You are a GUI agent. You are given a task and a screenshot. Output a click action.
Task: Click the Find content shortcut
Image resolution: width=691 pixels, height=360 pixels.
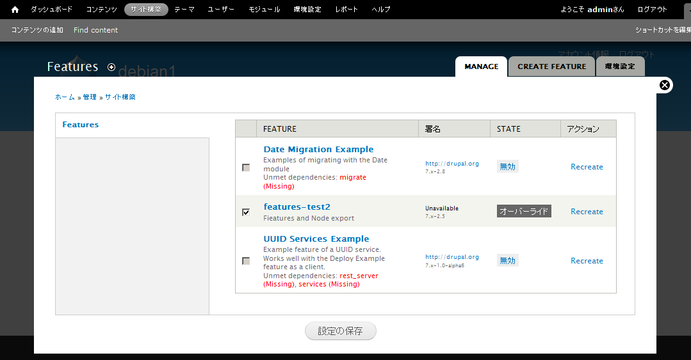click(95, 30)
